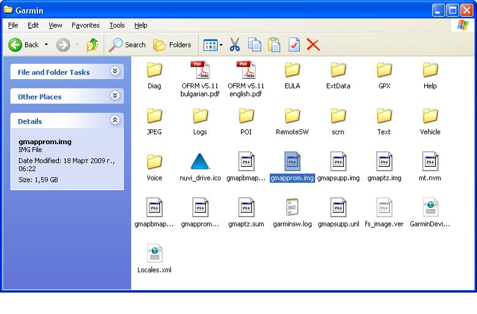Select the Voice folder
Screen dimensions: 477x314
pyautogui.click(x=155, y=162)
